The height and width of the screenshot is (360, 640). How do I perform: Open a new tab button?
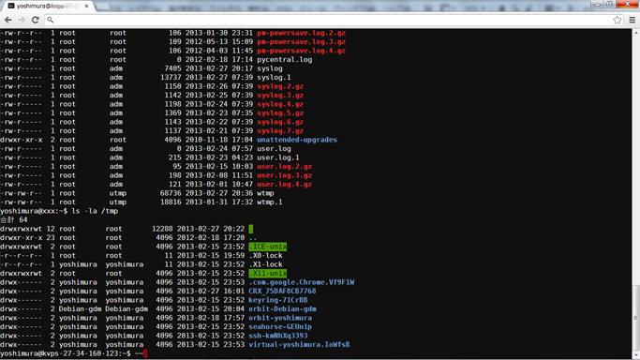102,7
